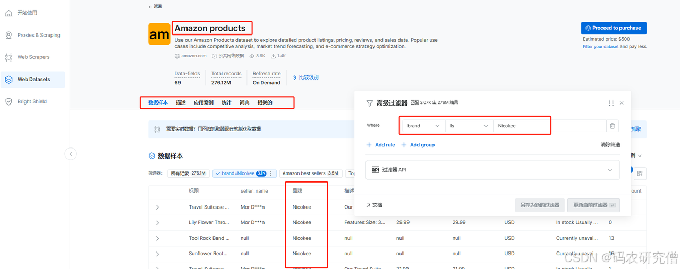Click 另存为新的过滤器 button

point(539,205)
